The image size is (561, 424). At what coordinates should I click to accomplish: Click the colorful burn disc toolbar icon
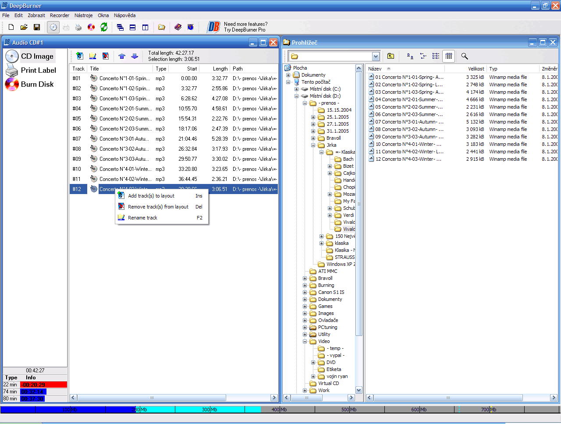(x=91, y=27)
